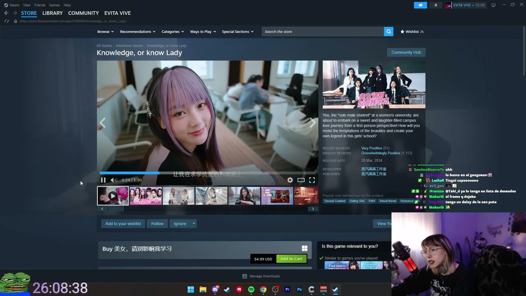This screenshot has width=526, height=296.
Task: Open the EVITA VIVE profile tab
Action: 118,13
